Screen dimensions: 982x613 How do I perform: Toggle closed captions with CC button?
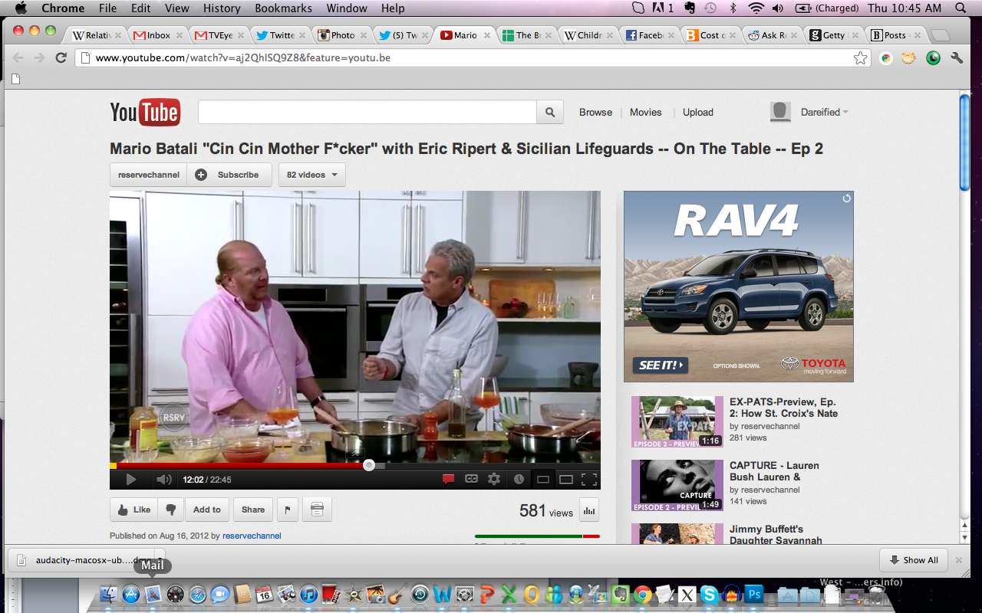[471, 480]
